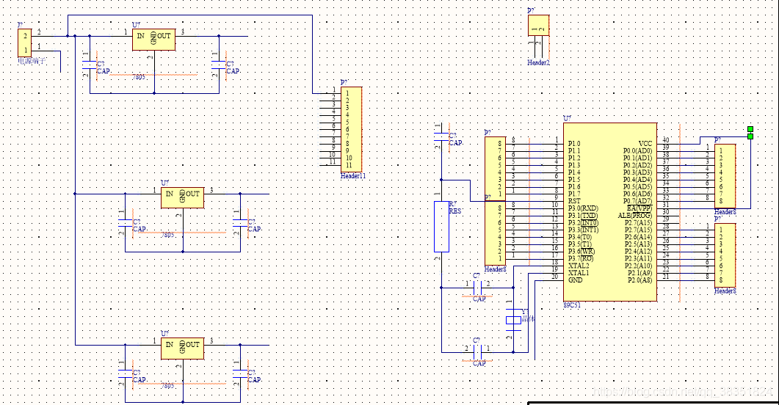Select the topmost 7805 regulator block
Screen dimensions: 779x405
coord(153,40)
